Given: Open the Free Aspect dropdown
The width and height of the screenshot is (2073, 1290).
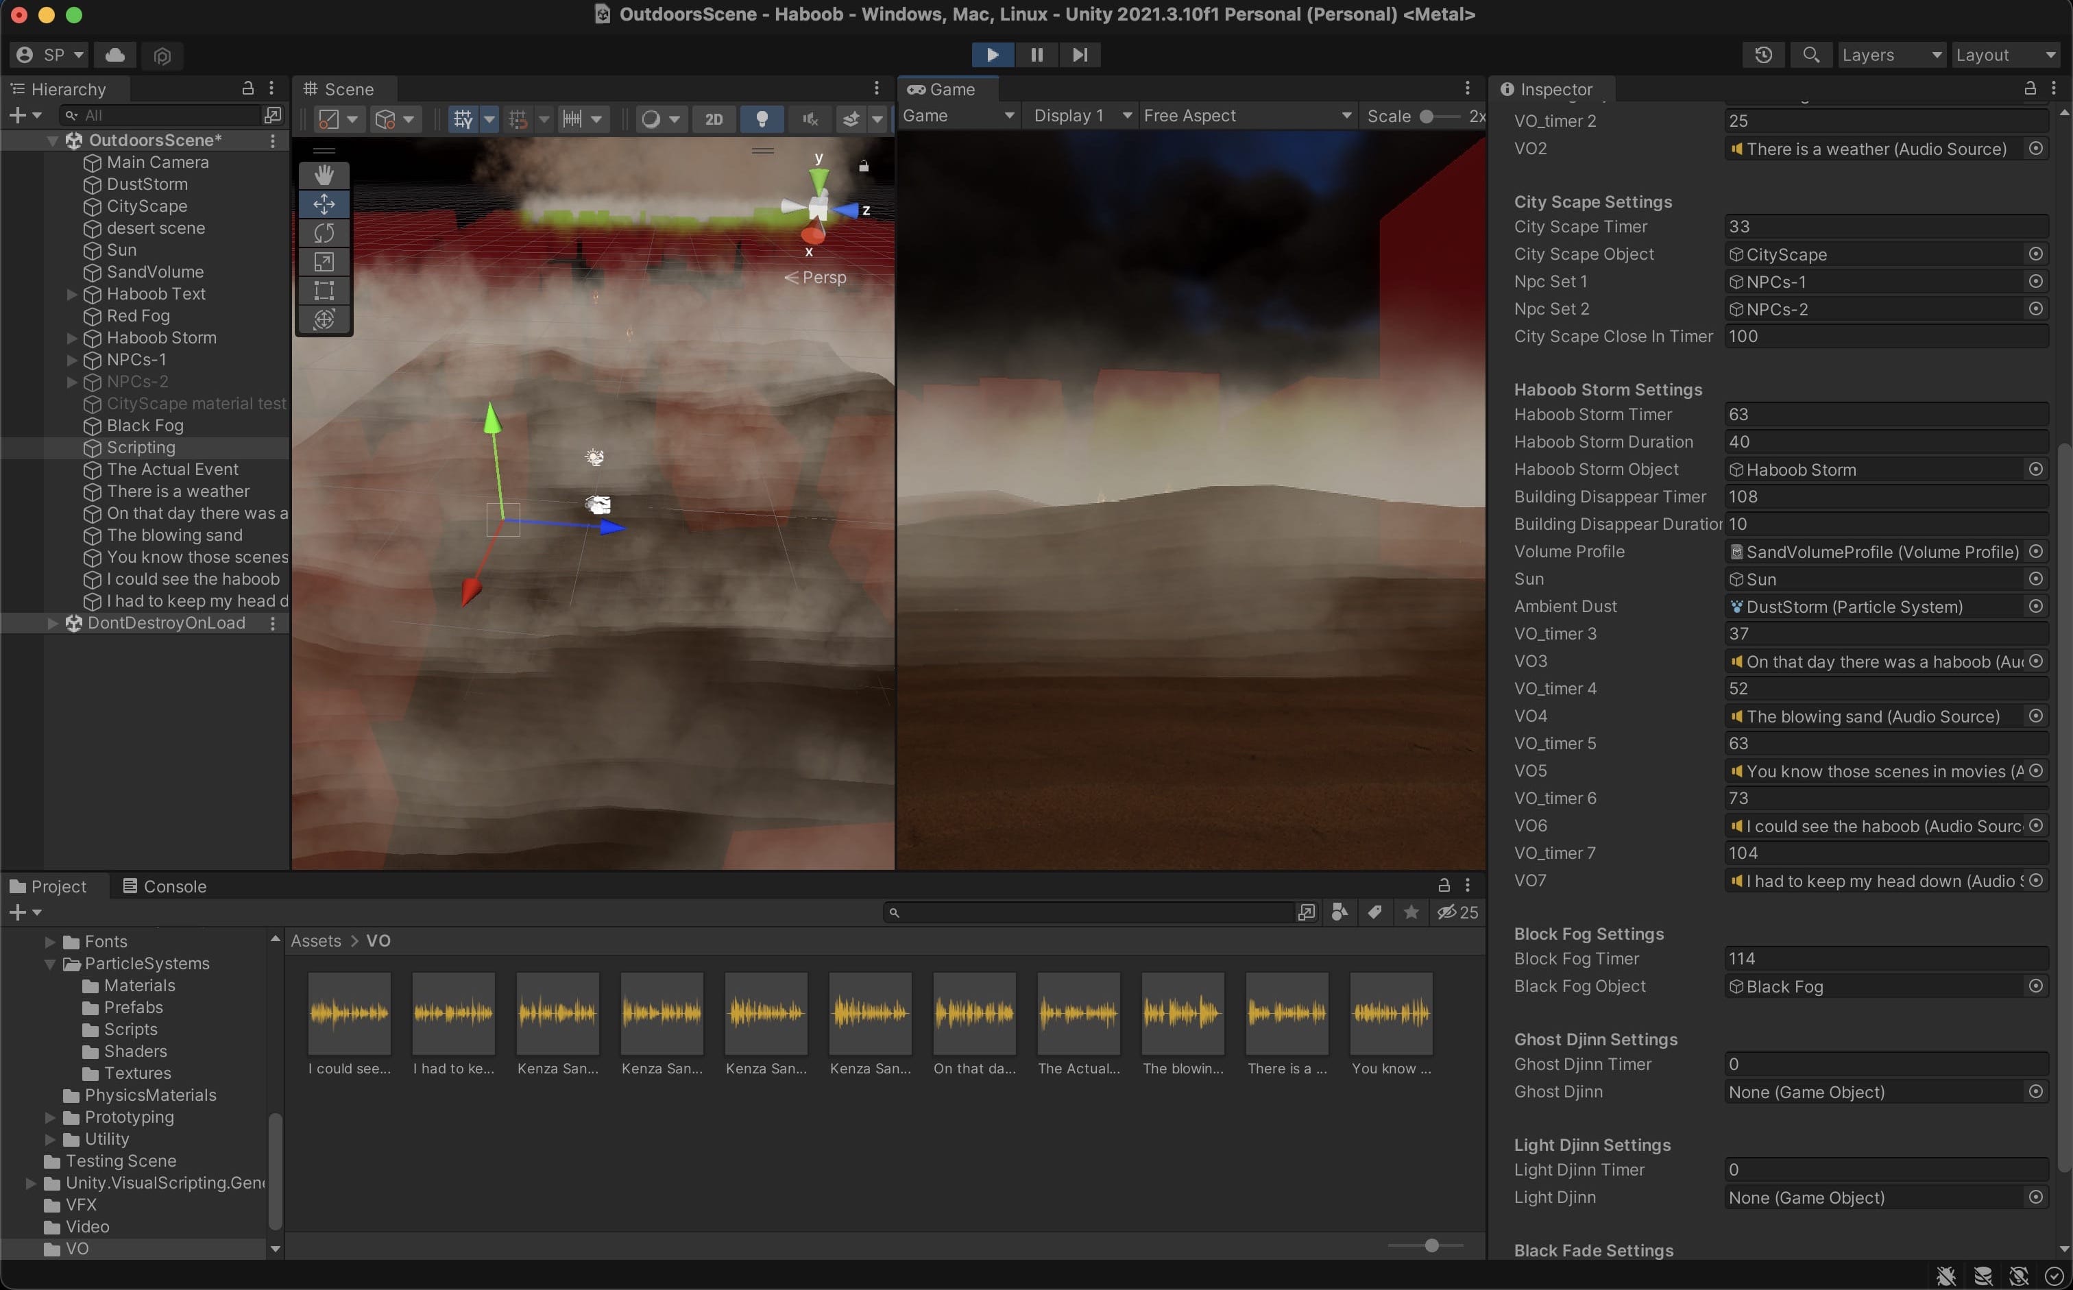Looking at the screenshot, I should point(1247,116).
